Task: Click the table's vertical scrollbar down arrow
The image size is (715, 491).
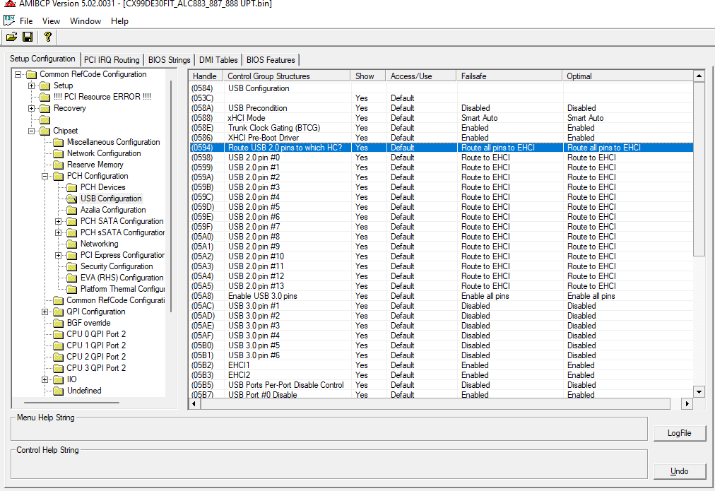Action: [699, 391]
